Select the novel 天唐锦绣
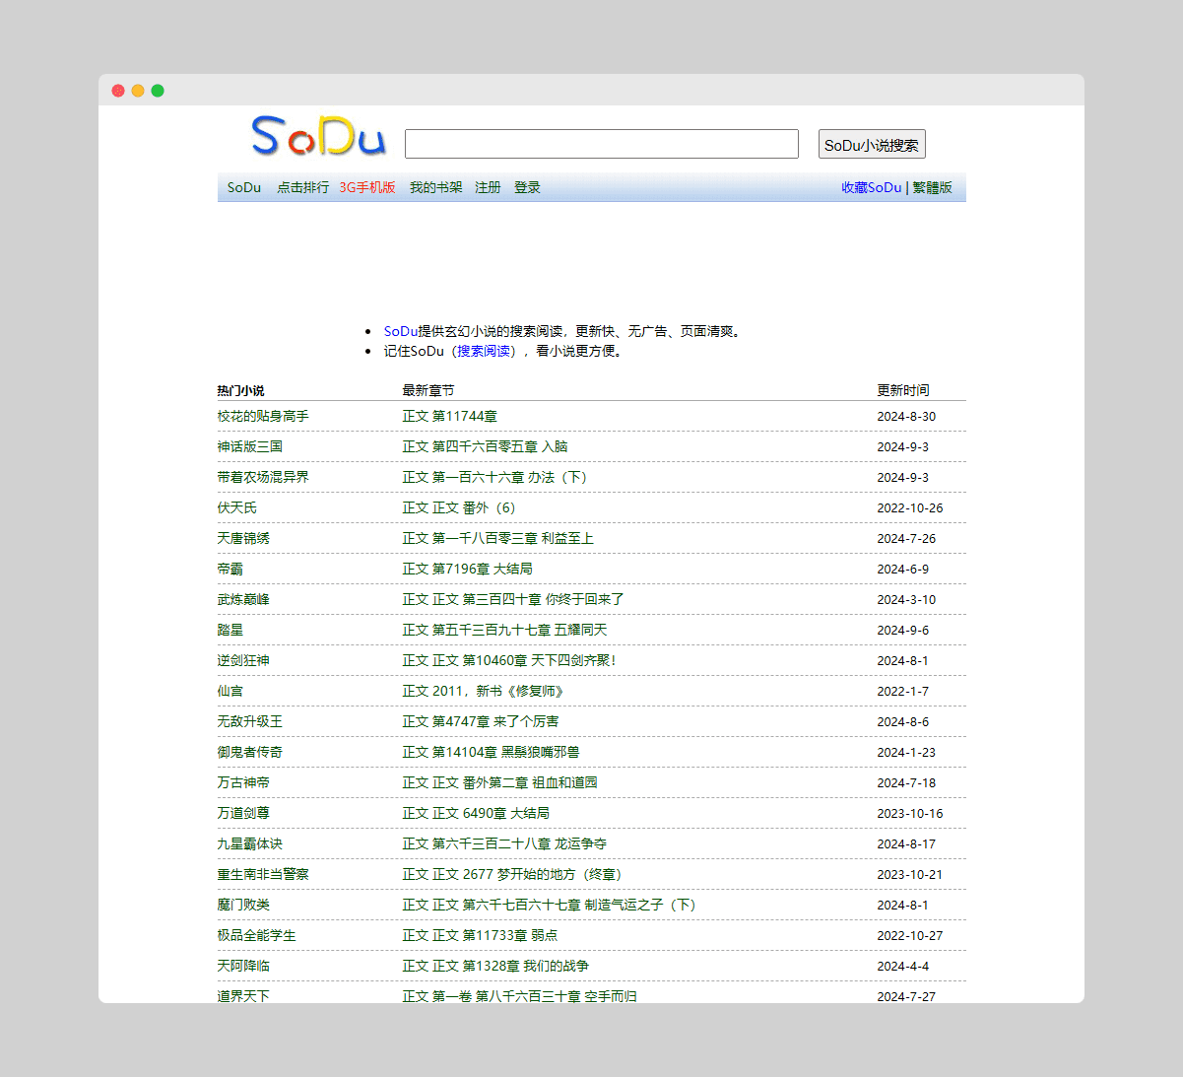 click(243, 538)
